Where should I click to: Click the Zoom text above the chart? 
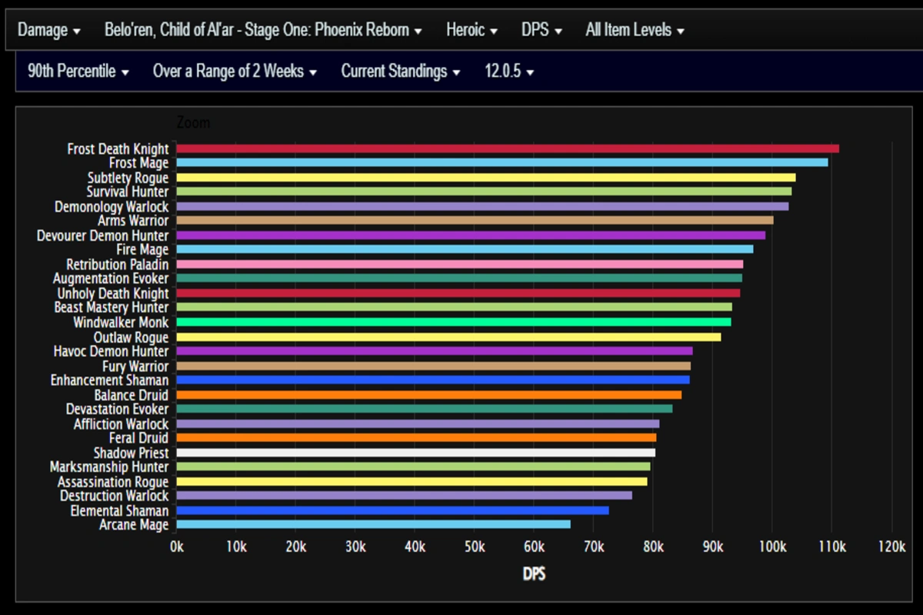tap(193, 123)
